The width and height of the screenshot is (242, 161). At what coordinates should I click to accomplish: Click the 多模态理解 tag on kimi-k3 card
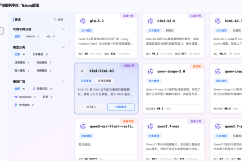pyautogui.click(x=104, y=81)
